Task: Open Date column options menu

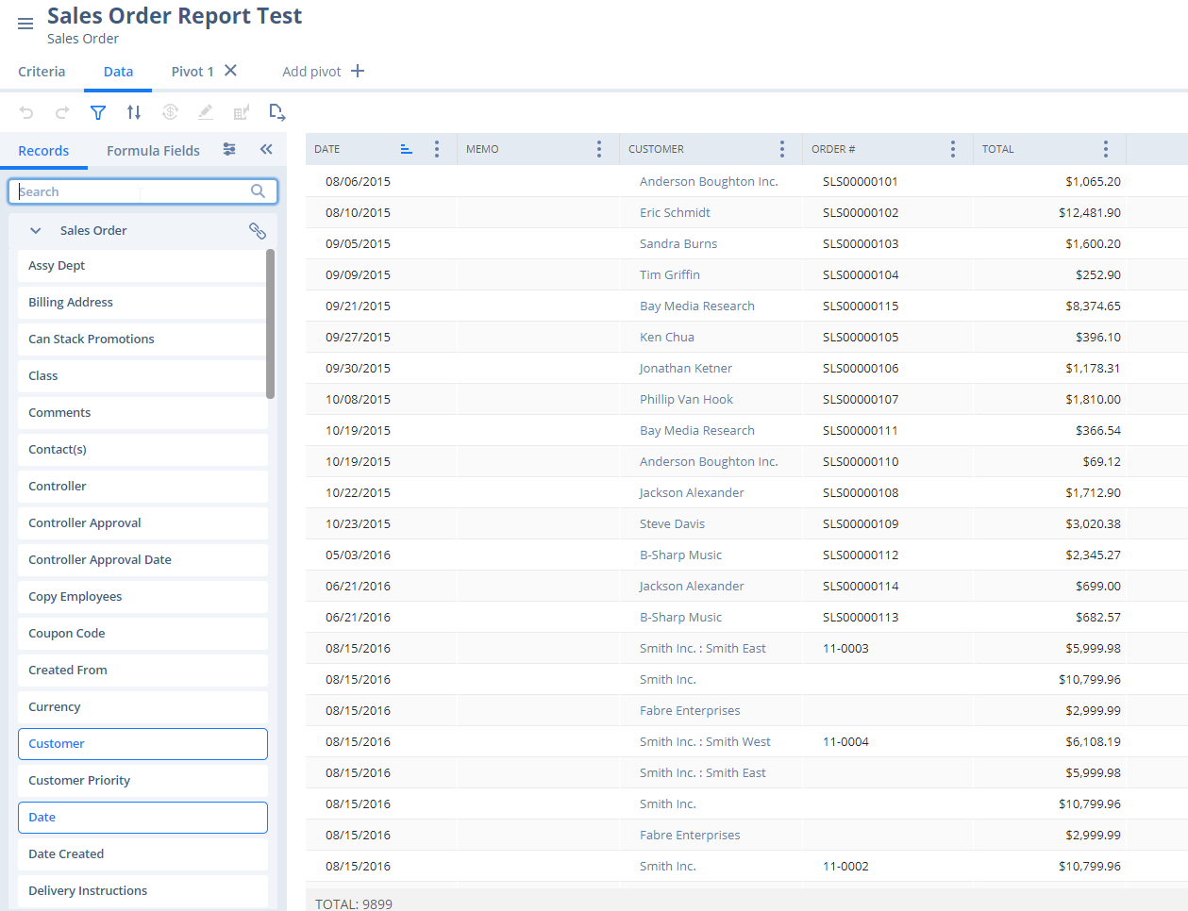Action: click(436, 149)
